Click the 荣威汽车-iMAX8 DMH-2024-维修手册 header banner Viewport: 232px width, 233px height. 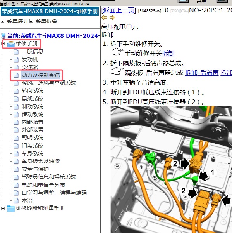pyautogui.click(x=50, y=11)
